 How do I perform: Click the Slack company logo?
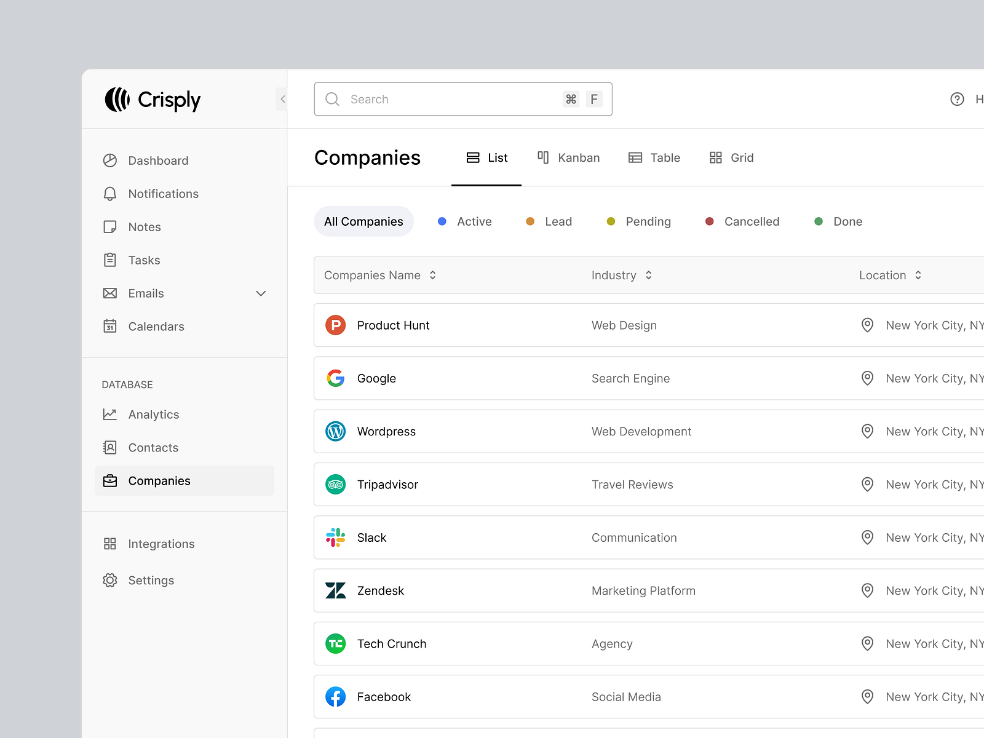coord(335,537)
